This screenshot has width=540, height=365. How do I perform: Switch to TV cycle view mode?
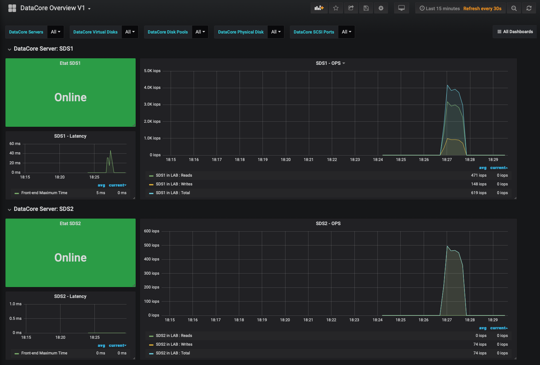(401, 8)
